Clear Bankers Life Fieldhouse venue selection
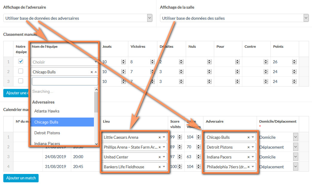 (159, 167)
